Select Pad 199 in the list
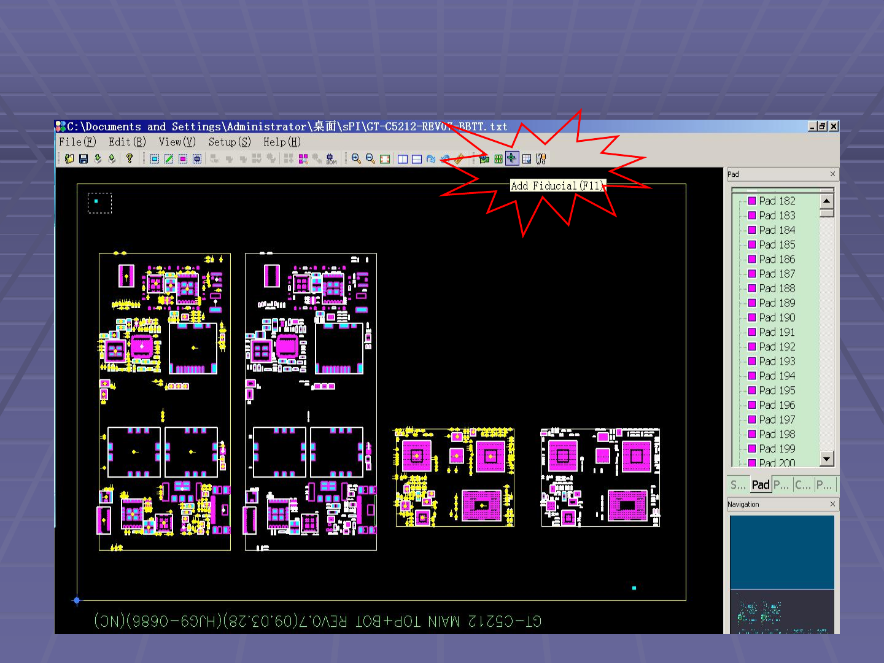Image resolution: width=884 pixels, height=663 pixels. pos(777,449)
